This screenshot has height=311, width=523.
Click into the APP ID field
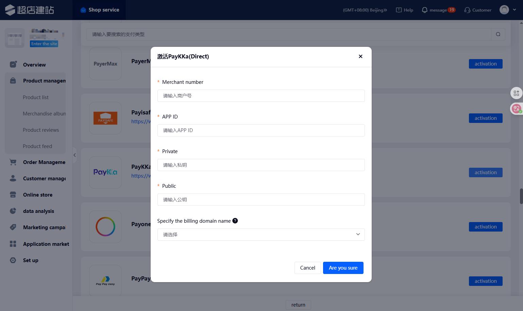pos(261,130)
